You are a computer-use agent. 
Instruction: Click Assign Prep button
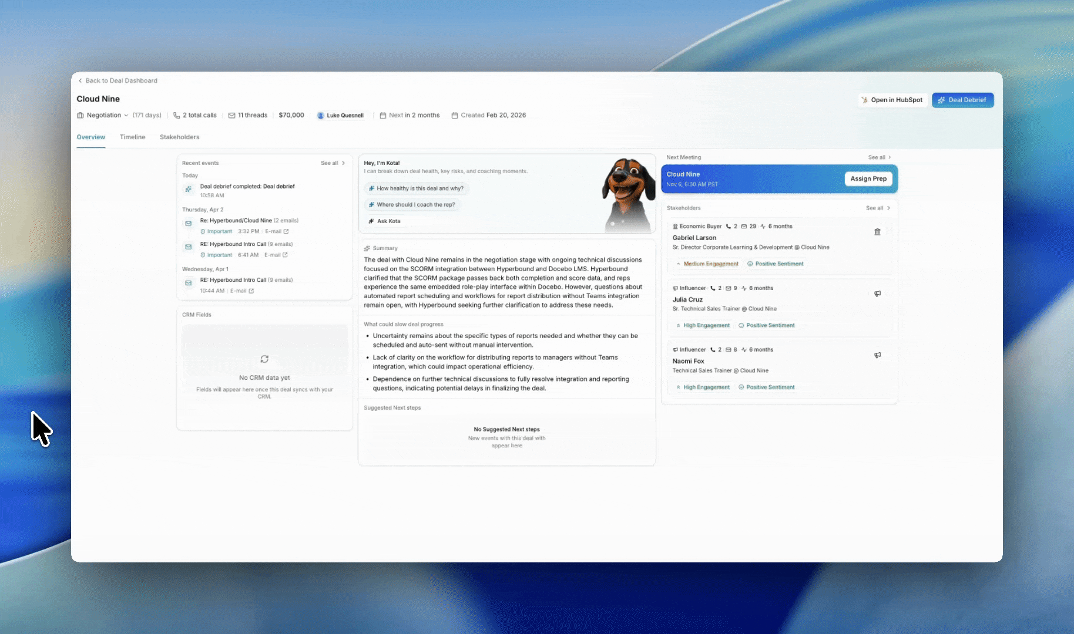pyautogui.click(x=868, y=178)
